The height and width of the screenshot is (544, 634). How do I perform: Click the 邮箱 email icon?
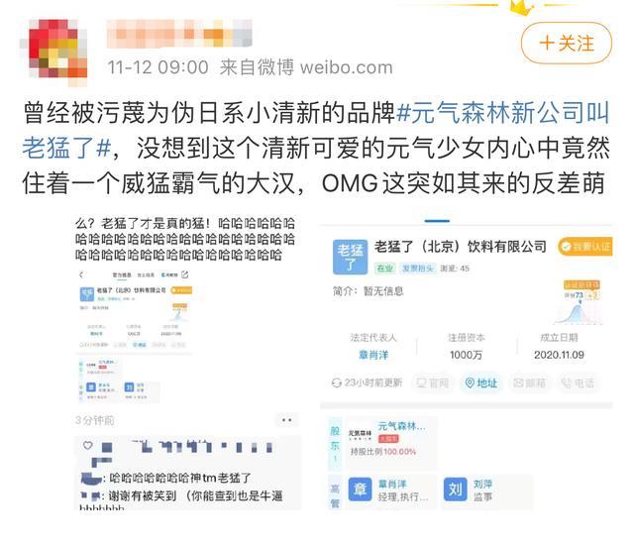click(x=518, y=382)
